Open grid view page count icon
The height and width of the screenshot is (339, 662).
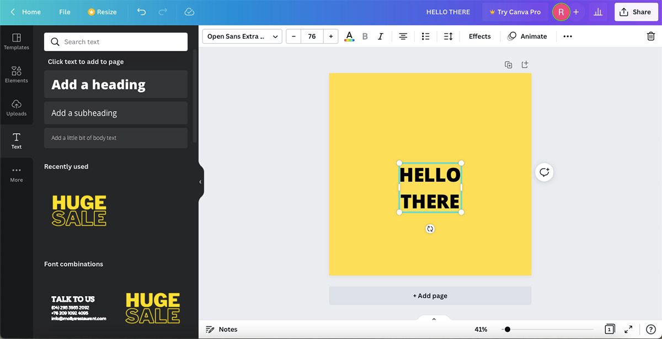(610, 329)
